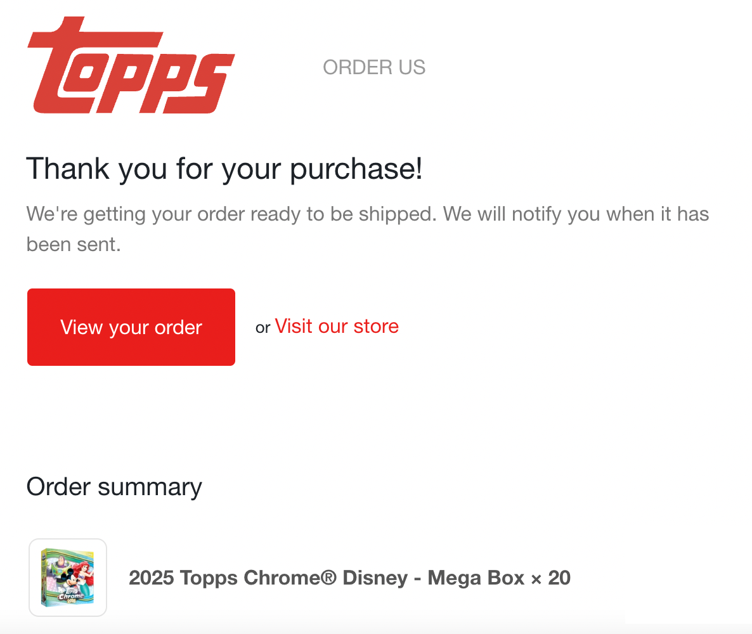Follow the Visit our store link
Image resolution: width=752 pixels, height=634 pixels.
tap(337, 326)
